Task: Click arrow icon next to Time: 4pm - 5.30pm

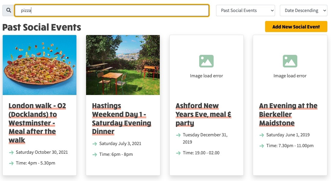Action: [x=11, y=163]
